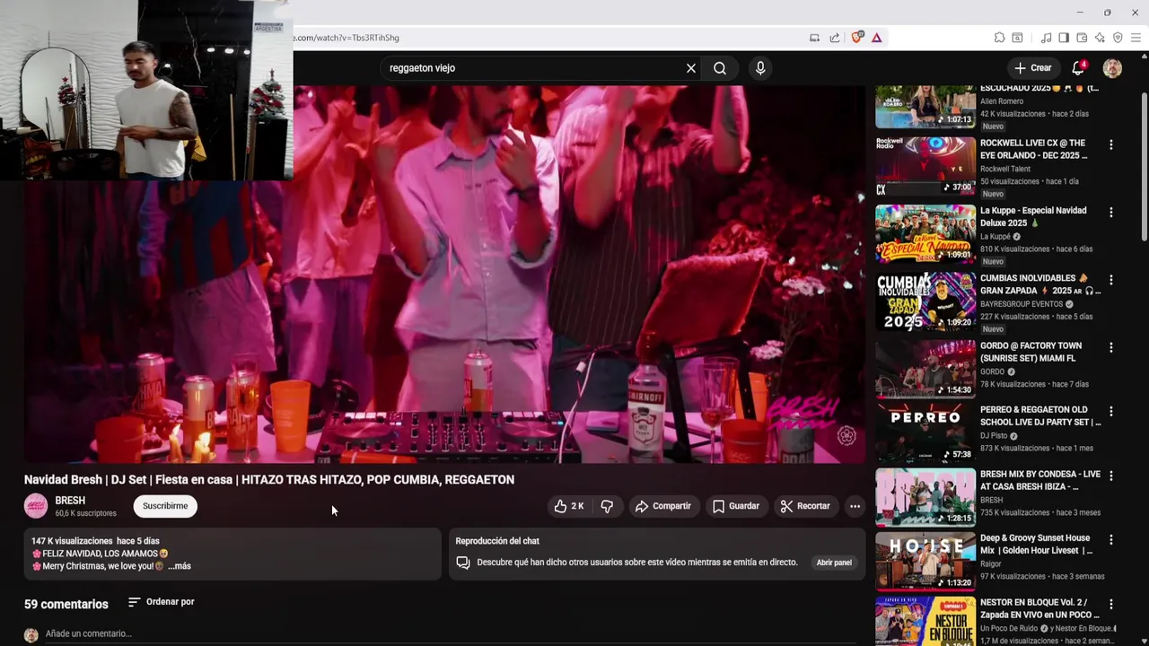The image size is (1149, 646).
Task: Click the Abrir panel chat button
Action: click(834, 563)
